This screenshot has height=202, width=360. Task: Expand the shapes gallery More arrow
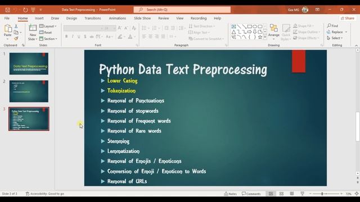tap(265, 37)
